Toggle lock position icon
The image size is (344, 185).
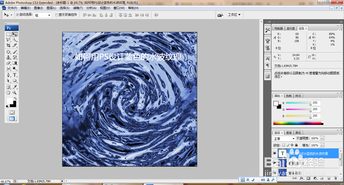click(x=292, y=145)
